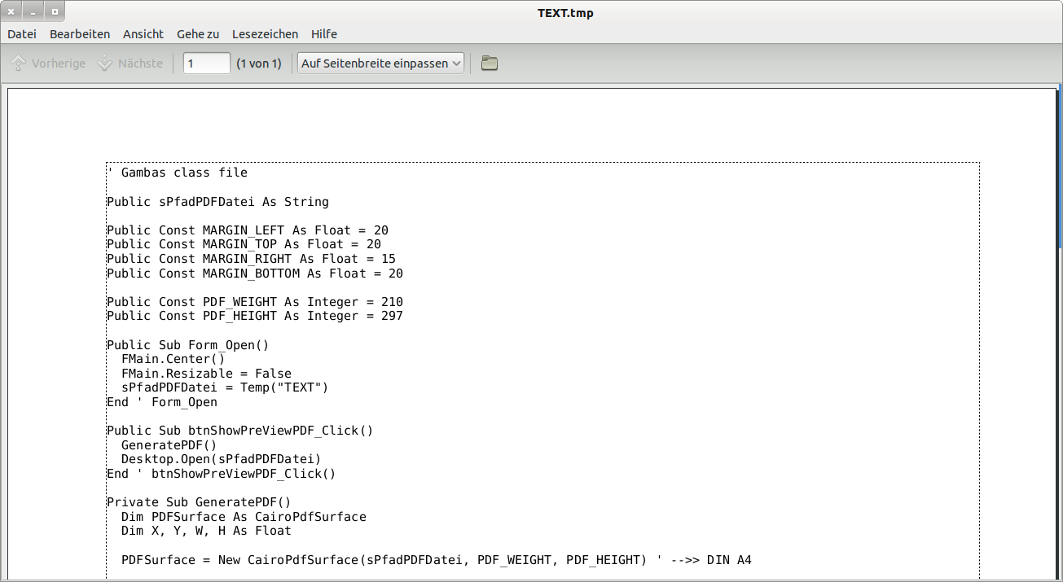Open the Ansicht menu
Viewport: 1063px width, 582px height.
pyautogui.click(x=143, y=34)
